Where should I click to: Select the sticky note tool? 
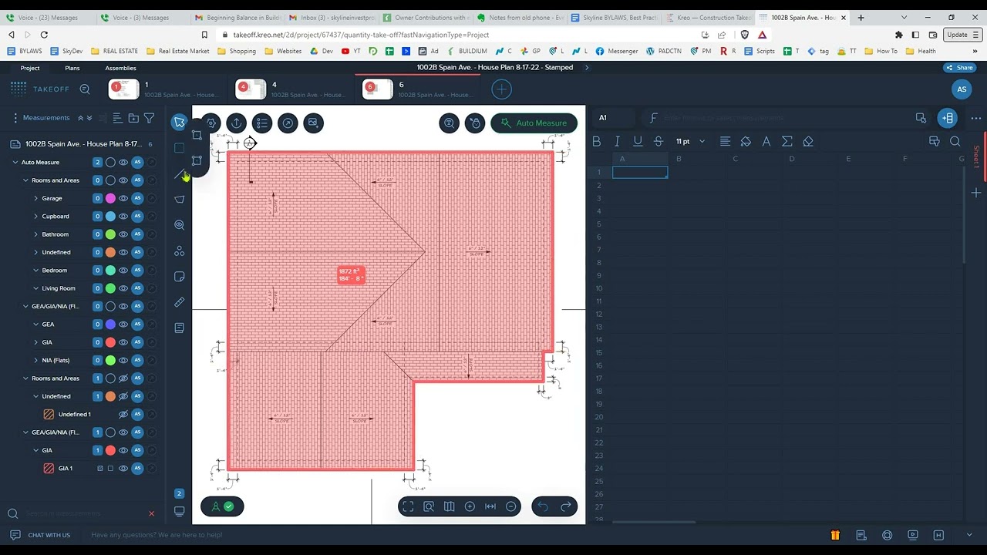click(180, 277)
